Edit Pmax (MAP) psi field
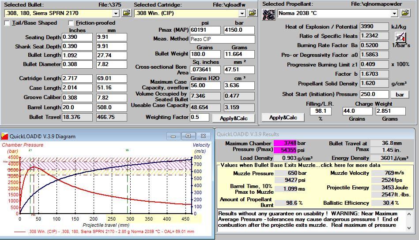419x240 pixels. coord(205,30)
